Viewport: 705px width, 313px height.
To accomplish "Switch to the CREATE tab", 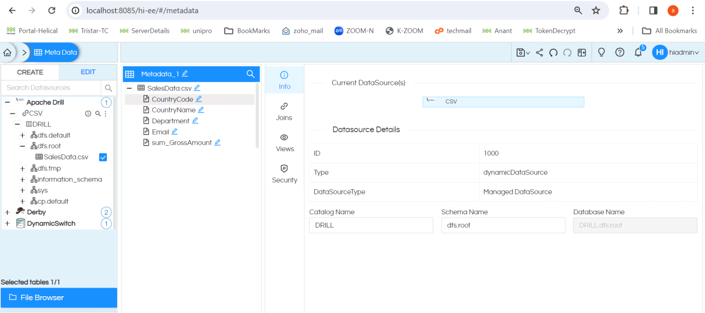I will (x=30, y=72).
